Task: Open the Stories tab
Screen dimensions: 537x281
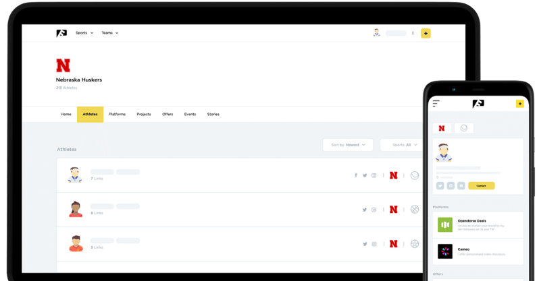Action: 213,114
